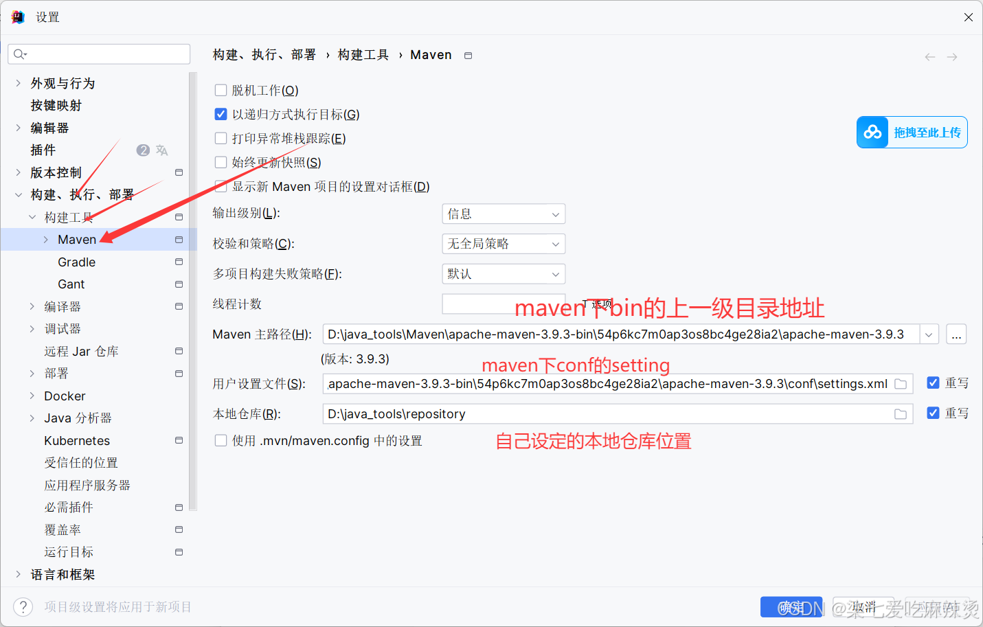983x627 pixels.
Task: Enable 始终更新快照 checkbox
Action: [x=221, y=162]
